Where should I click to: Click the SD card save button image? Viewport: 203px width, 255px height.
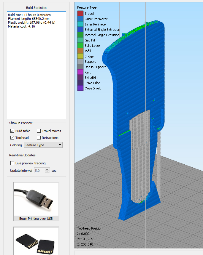pos(36,241)
